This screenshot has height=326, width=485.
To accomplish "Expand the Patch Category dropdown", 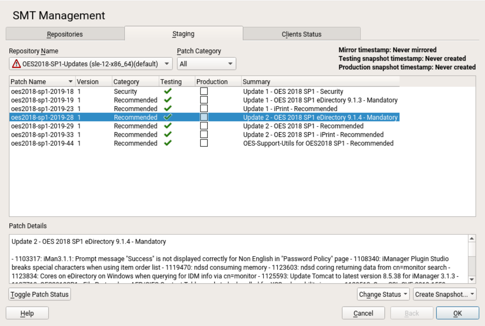I will point(207,64).
